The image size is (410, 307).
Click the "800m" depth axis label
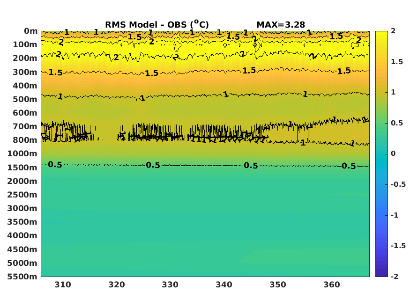[x=25, y=140]
